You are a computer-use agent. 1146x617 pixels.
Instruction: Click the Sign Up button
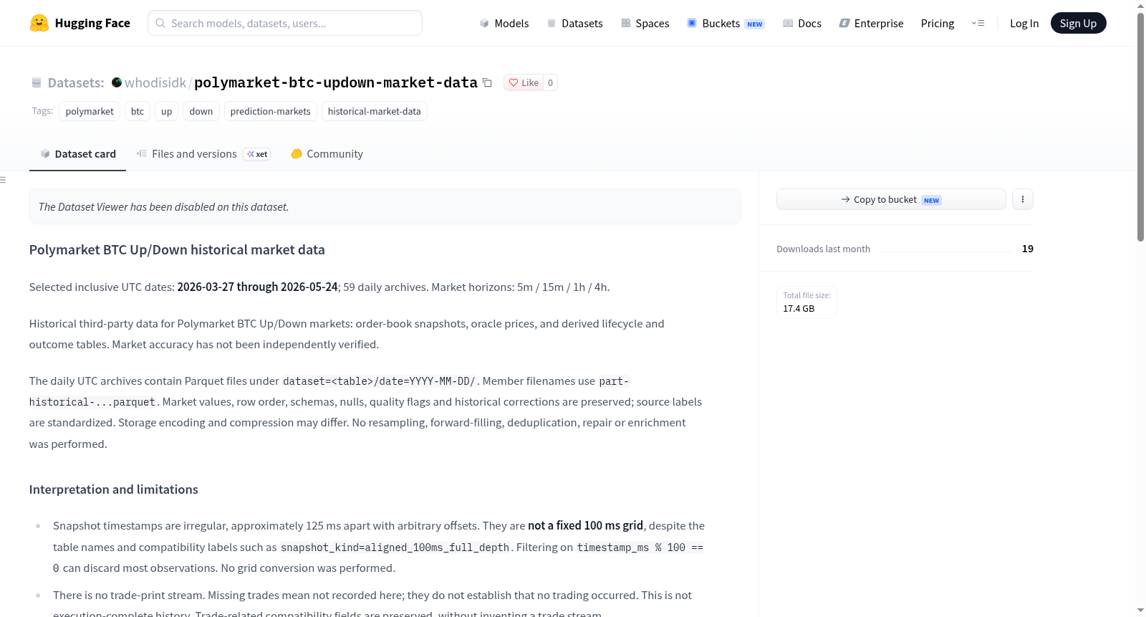(1078, 23)
